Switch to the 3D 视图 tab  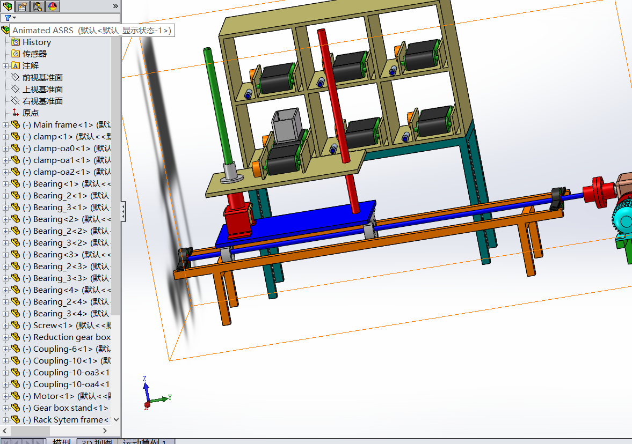point(97,441)
